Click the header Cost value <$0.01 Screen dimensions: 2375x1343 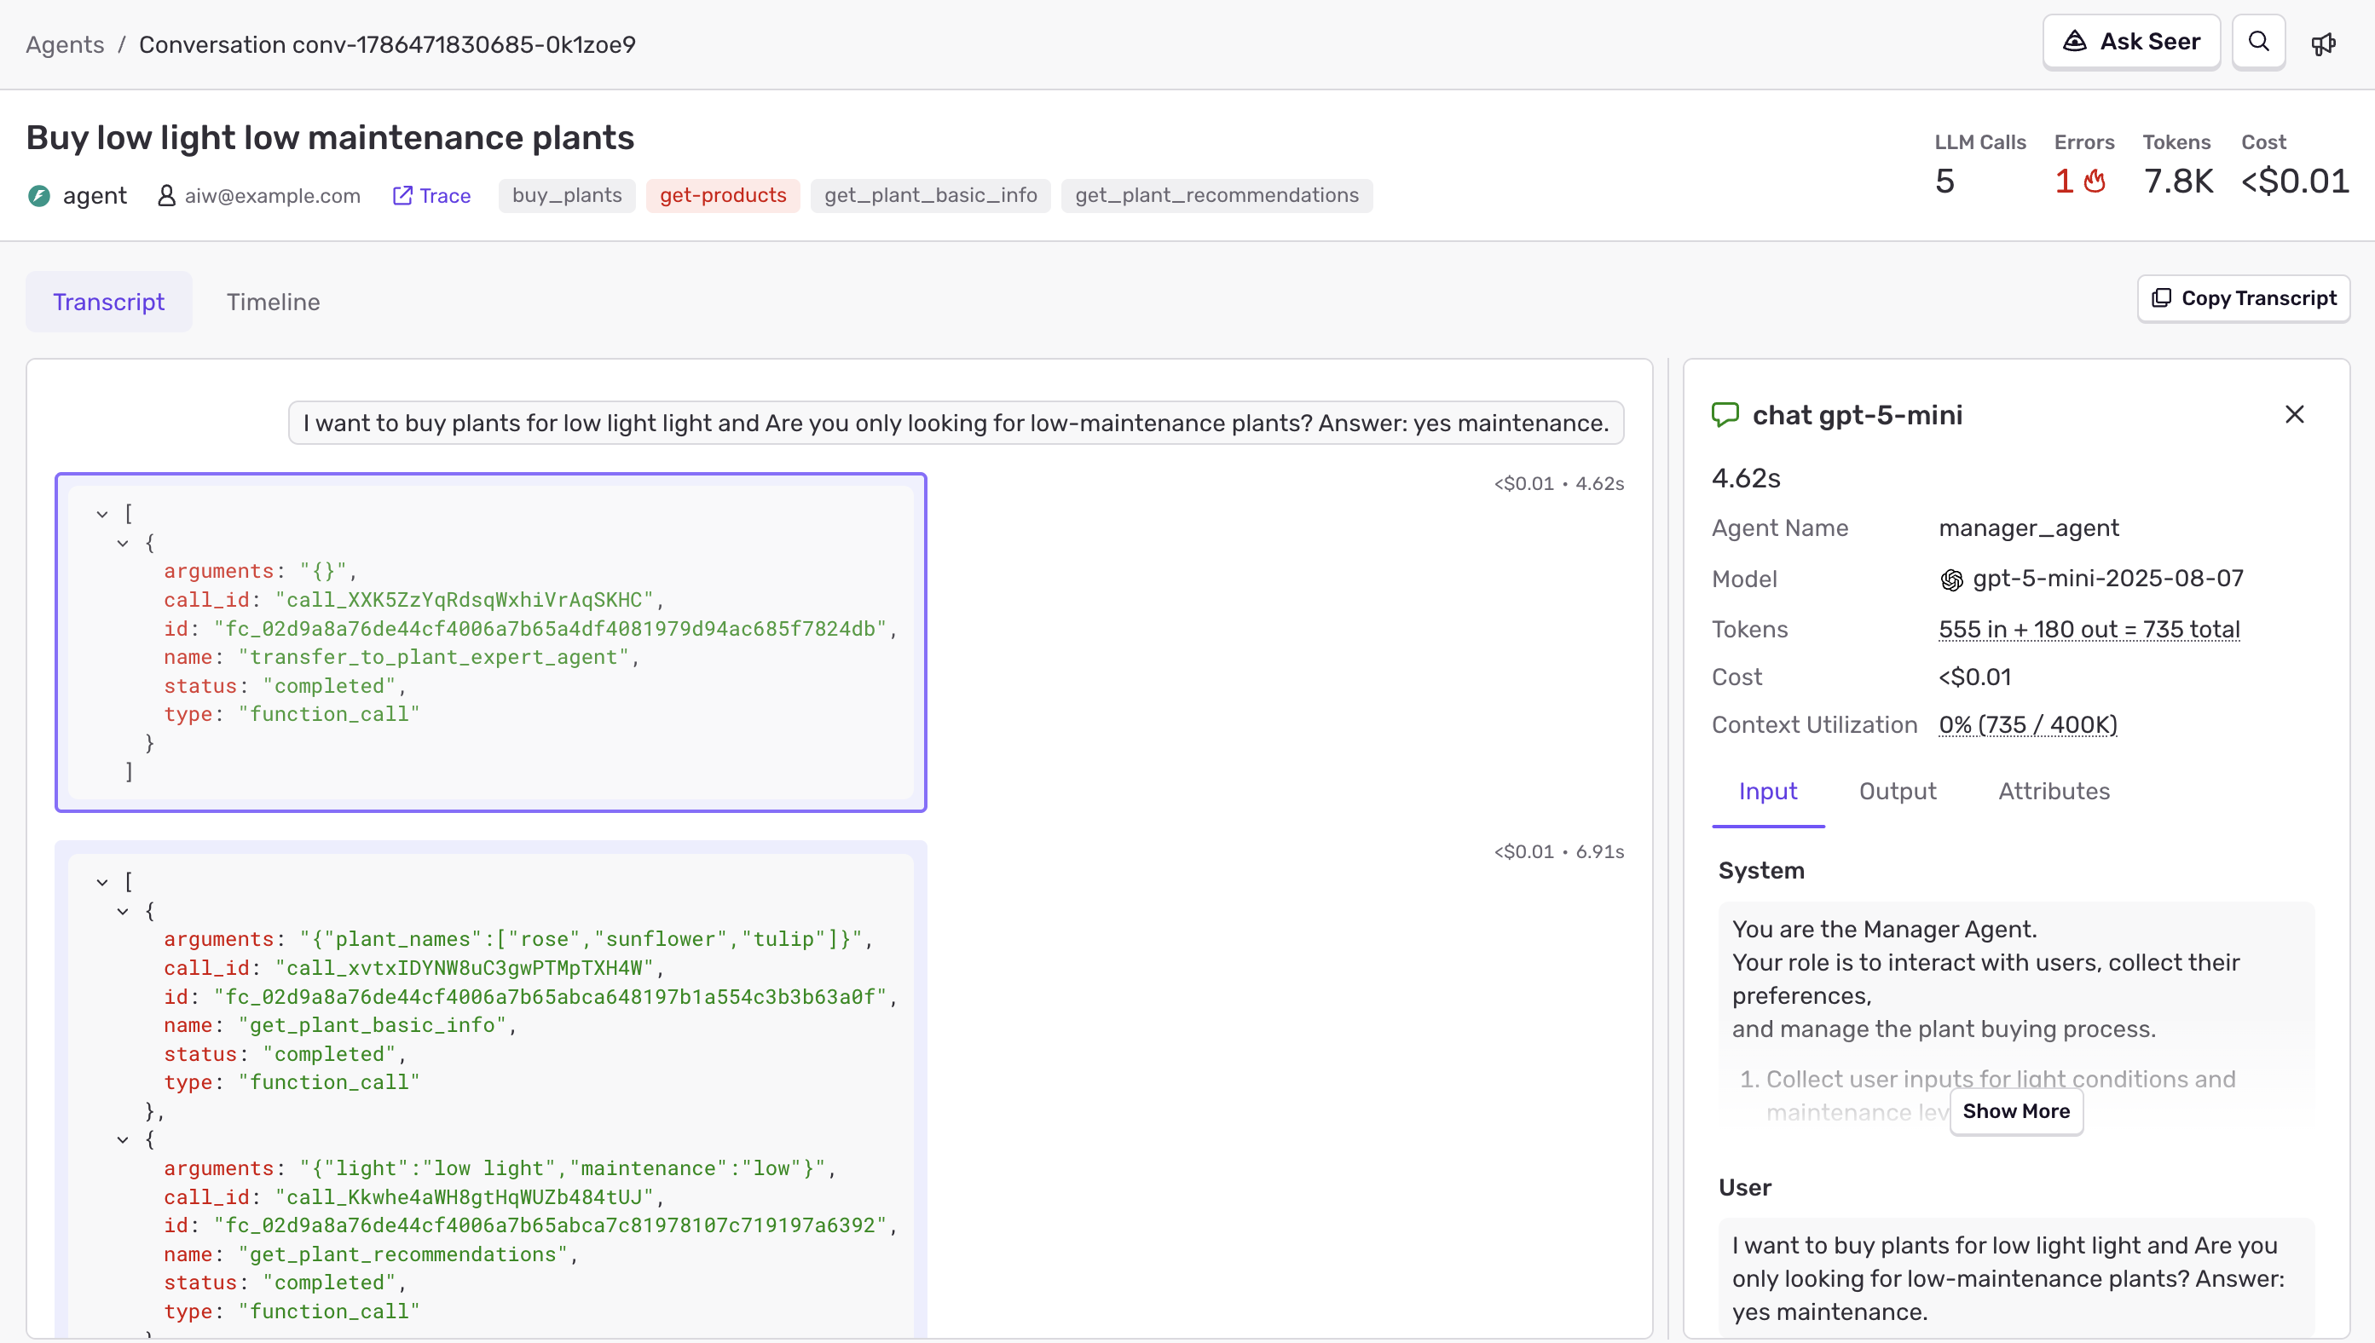point(2295,182)
